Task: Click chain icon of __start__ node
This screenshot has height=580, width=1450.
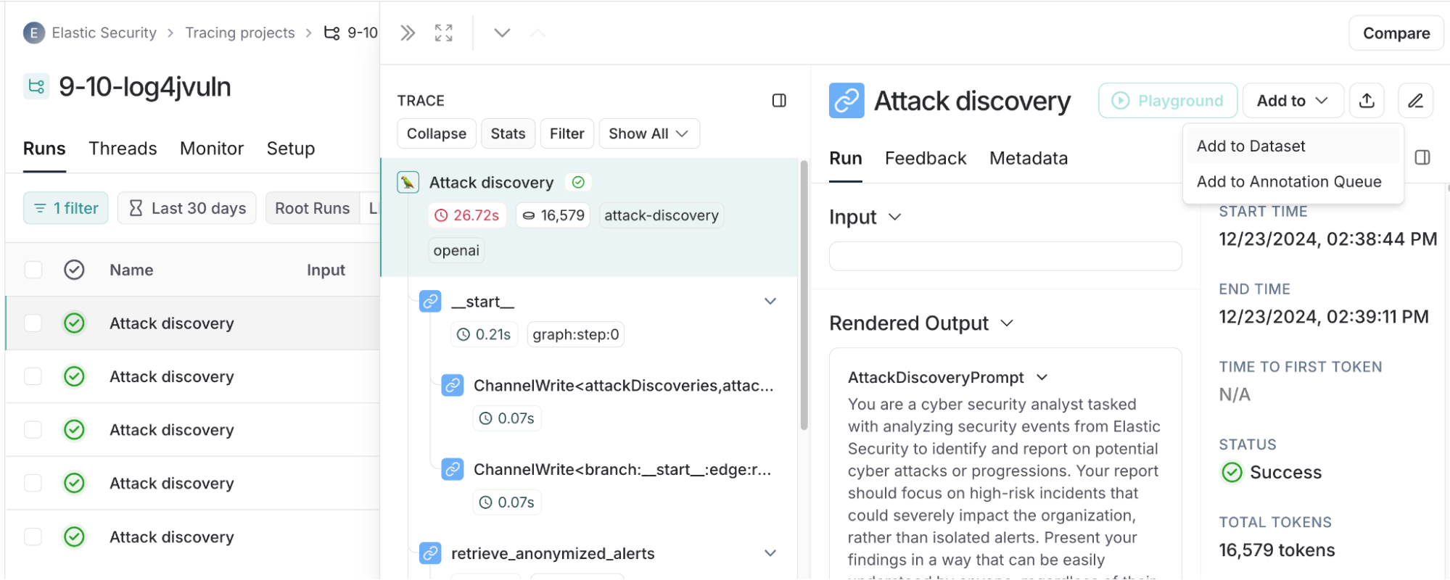Action: coord(431,302)
